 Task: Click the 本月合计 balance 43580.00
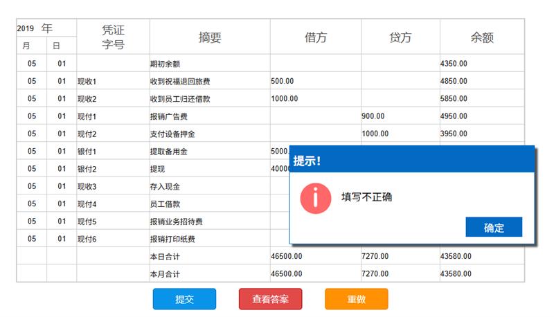[481, 274]
